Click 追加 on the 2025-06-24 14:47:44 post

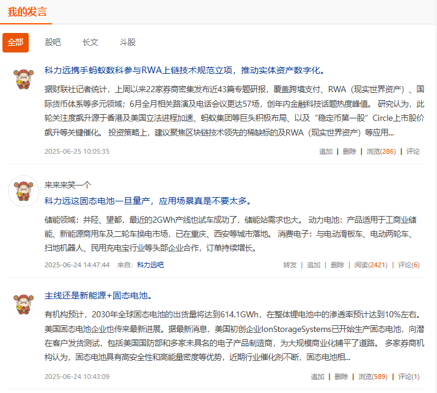pyautogui.click(x=314, y=265)
